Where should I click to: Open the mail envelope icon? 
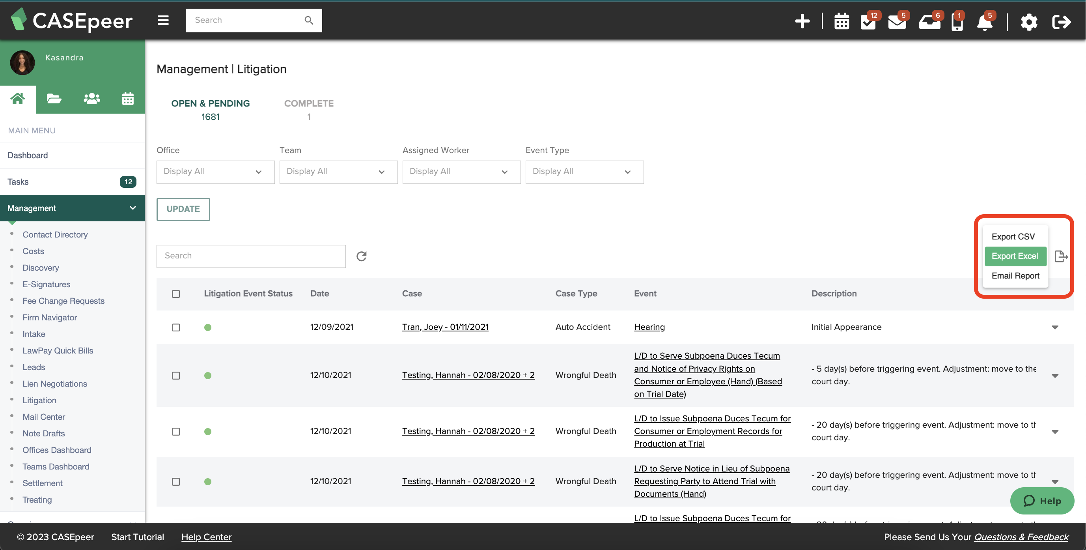coord(897,22)
